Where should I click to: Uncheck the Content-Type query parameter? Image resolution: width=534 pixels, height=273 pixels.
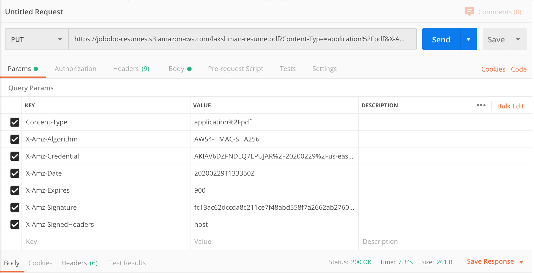point(15,122)
